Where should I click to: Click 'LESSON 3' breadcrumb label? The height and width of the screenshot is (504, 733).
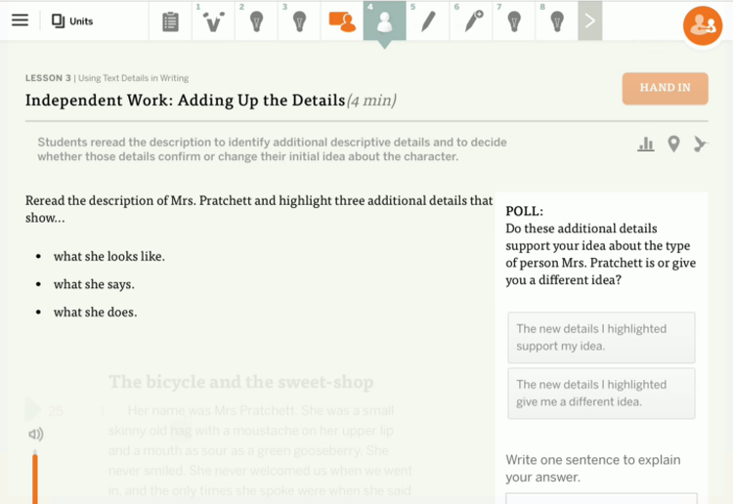tap(48, 78)
